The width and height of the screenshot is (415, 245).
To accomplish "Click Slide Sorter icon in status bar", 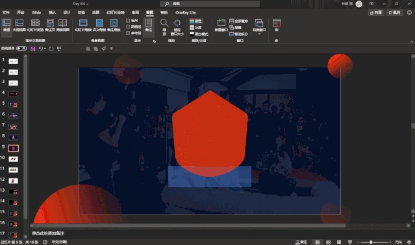I will 328,242.
